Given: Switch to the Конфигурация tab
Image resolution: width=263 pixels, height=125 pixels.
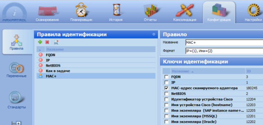Looking at the screenshot, I should point(219,12).
